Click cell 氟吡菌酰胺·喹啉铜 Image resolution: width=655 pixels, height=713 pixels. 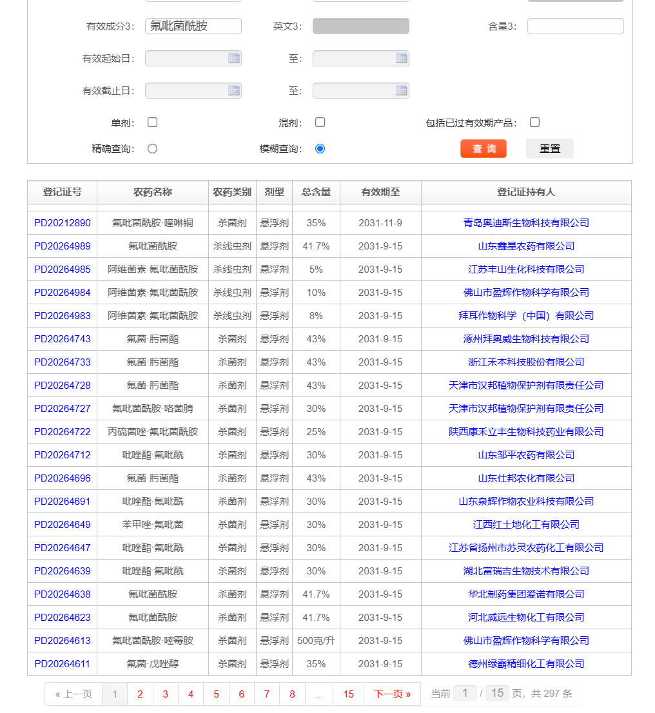pyautogui.click(x=153, y=223)
